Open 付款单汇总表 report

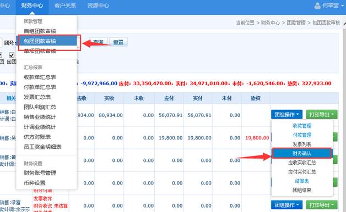[40, 87]
